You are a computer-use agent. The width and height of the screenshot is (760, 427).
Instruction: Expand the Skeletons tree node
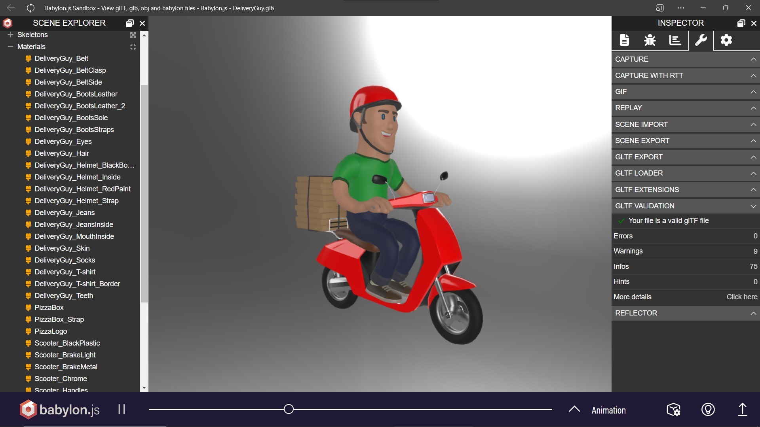click(10, 35)
